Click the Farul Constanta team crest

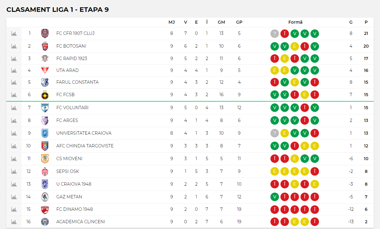click(45, 82)
